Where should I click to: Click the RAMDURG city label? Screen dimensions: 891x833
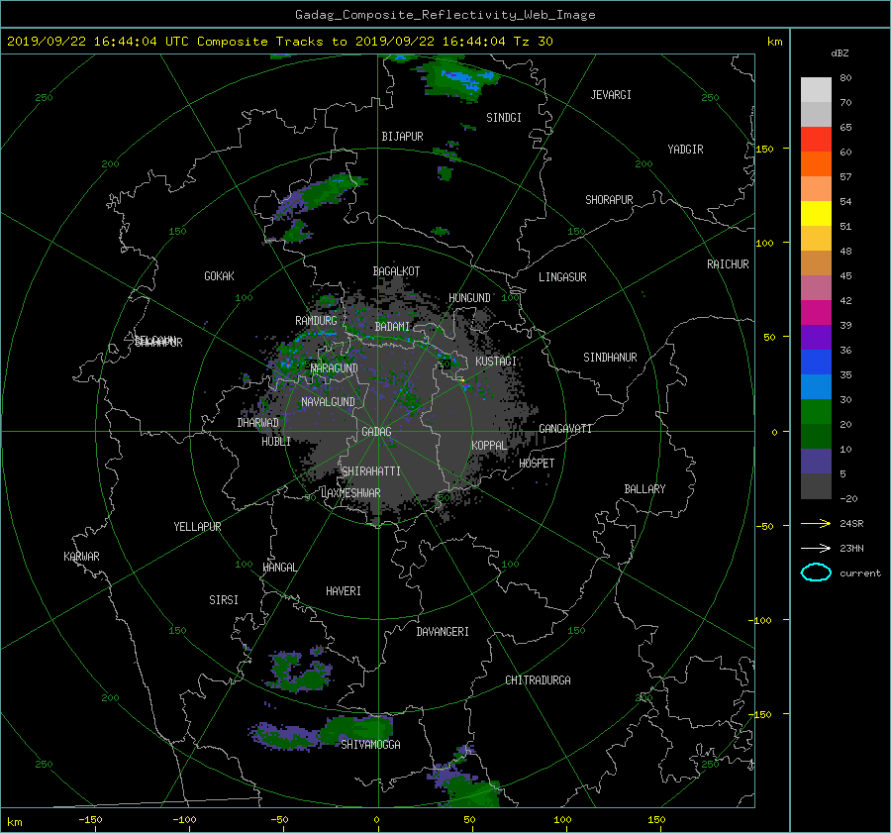tap(316, 321)
